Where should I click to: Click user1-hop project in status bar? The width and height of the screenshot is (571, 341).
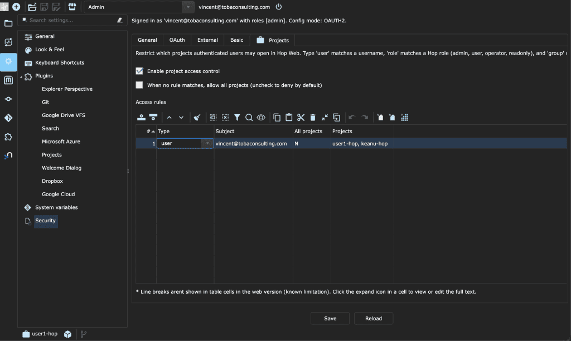tap(40, 334)
